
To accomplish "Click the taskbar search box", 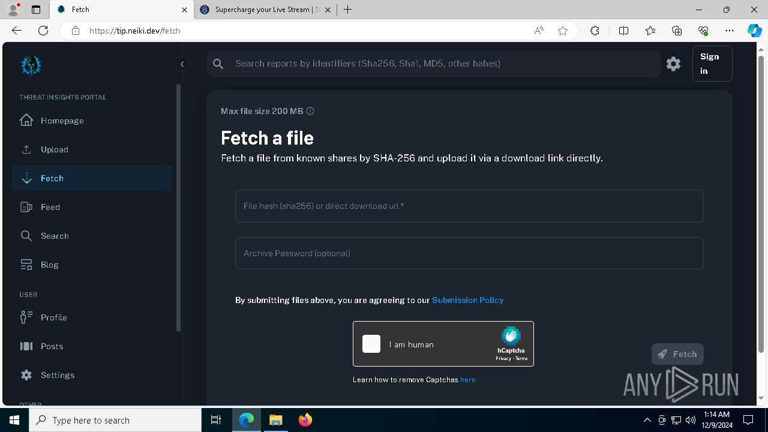I will coord(115,420).
